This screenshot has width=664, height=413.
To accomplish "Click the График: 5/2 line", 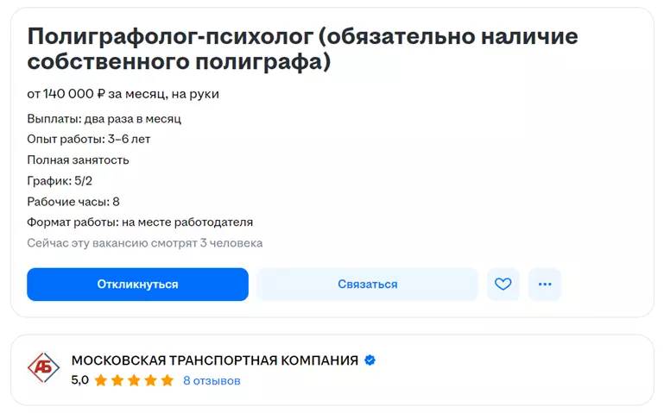I will (60, 181).
